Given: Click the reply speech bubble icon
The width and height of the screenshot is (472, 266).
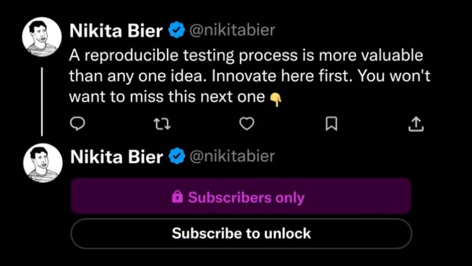Looking at the screenshot, I should 77,124.
